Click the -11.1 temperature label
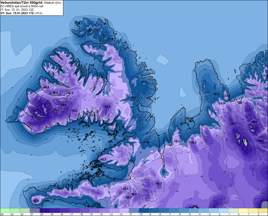The image size is (268, 216). click(x=144, y=82)
